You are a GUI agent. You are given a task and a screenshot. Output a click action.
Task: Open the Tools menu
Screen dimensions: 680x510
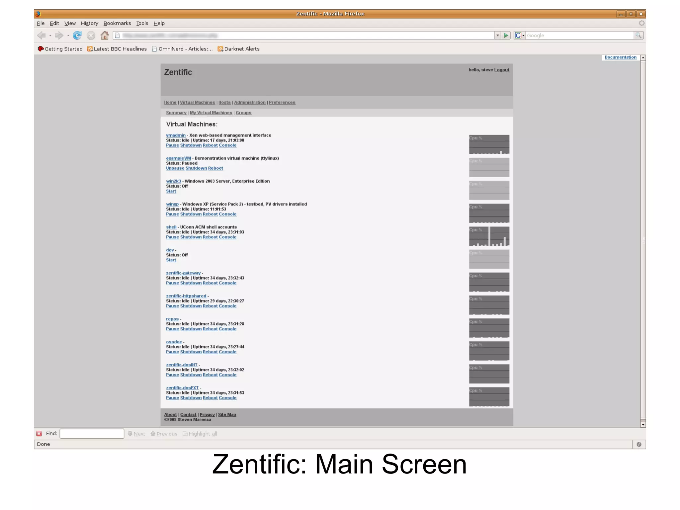[x=142, y=23]
